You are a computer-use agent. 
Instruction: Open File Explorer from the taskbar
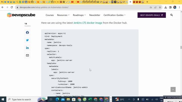(68, 99)
